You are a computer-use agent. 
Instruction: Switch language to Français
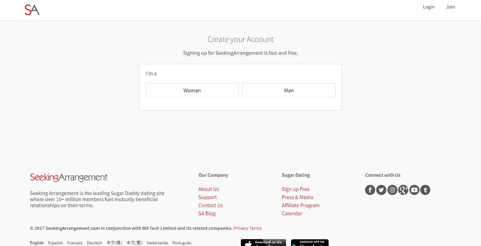click(75, 243)
